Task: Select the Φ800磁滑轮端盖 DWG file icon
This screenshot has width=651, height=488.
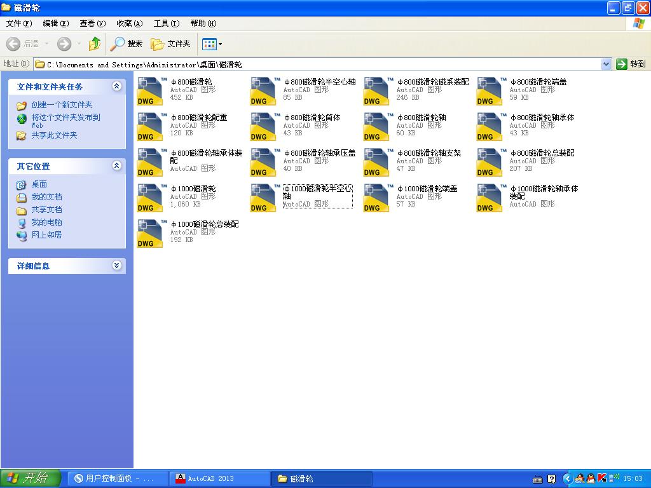Action: pos(490,91)
